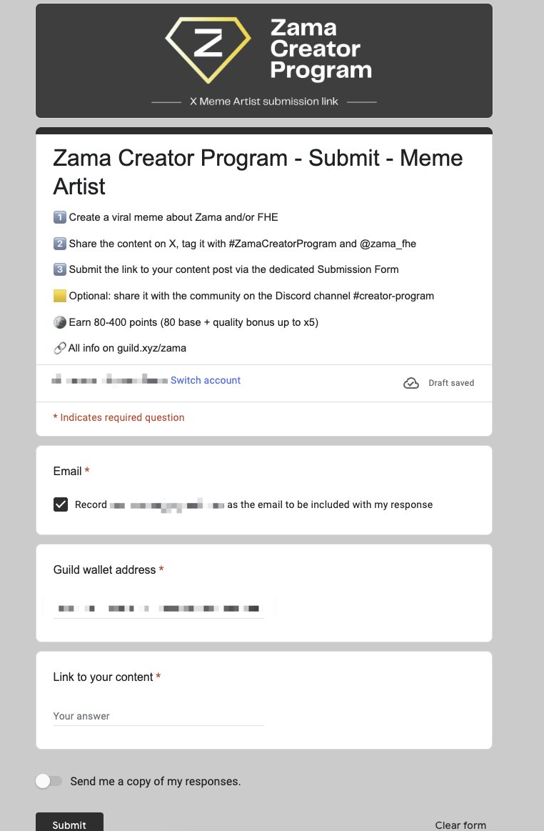Viewport: 544px width, 831px height.
Task: Click the X Meme Artist submission link caption
Action: pyautogui.click(x=264, y=101)
